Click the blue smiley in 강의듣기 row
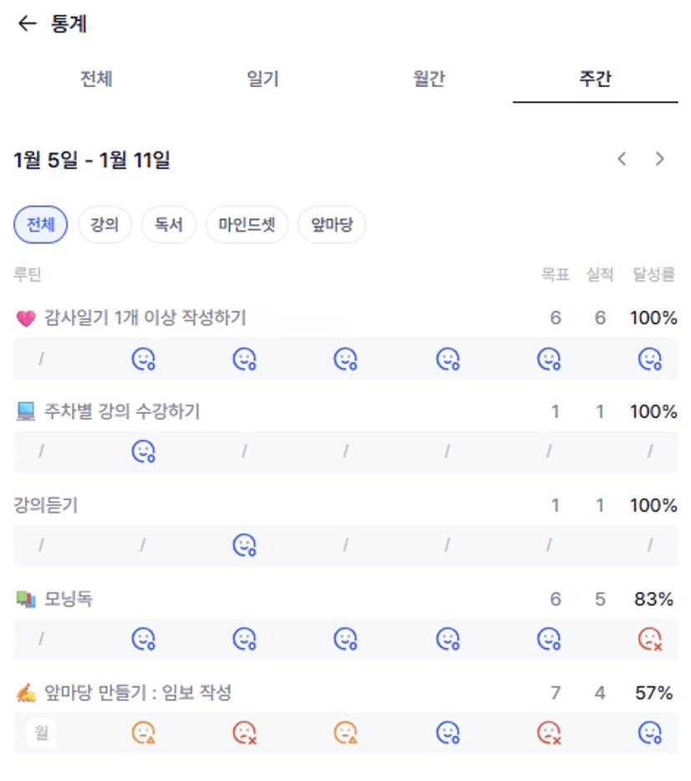Screen dimensions: 691x781 244,546
